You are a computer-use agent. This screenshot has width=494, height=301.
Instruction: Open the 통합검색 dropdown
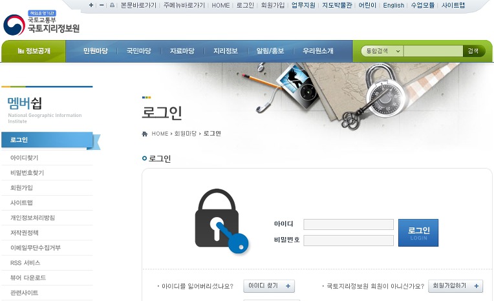point(382,51)
